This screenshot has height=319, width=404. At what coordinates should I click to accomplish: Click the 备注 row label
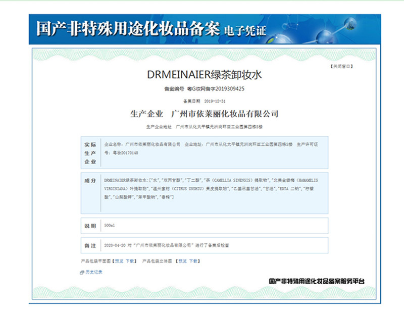(90, 246)
